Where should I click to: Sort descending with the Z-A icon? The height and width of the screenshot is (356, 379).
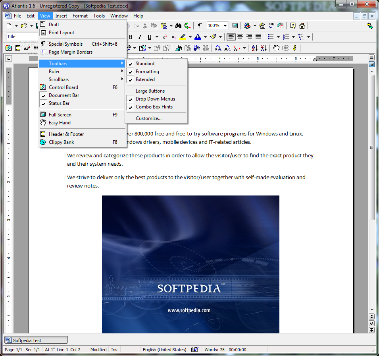pos(264,48)
